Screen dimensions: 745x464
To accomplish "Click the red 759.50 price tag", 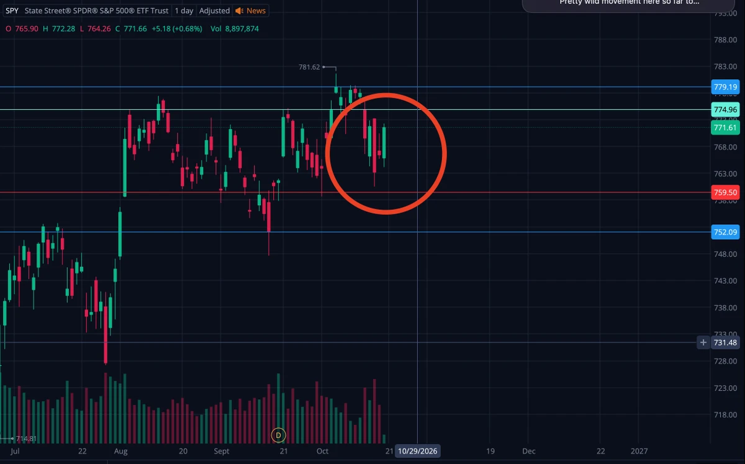I will [725, 193].
